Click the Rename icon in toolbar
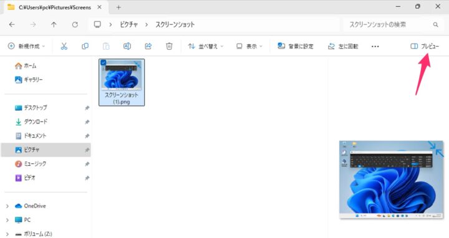 pyautogui.click(x=127, y=46)
